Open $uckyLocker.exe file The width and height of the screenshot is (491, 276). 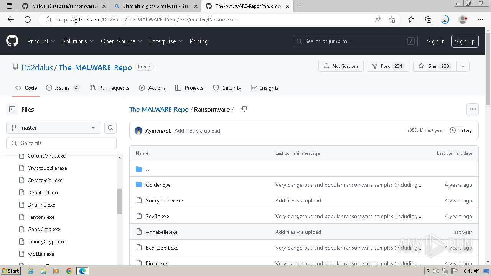(x=164, y=200)
